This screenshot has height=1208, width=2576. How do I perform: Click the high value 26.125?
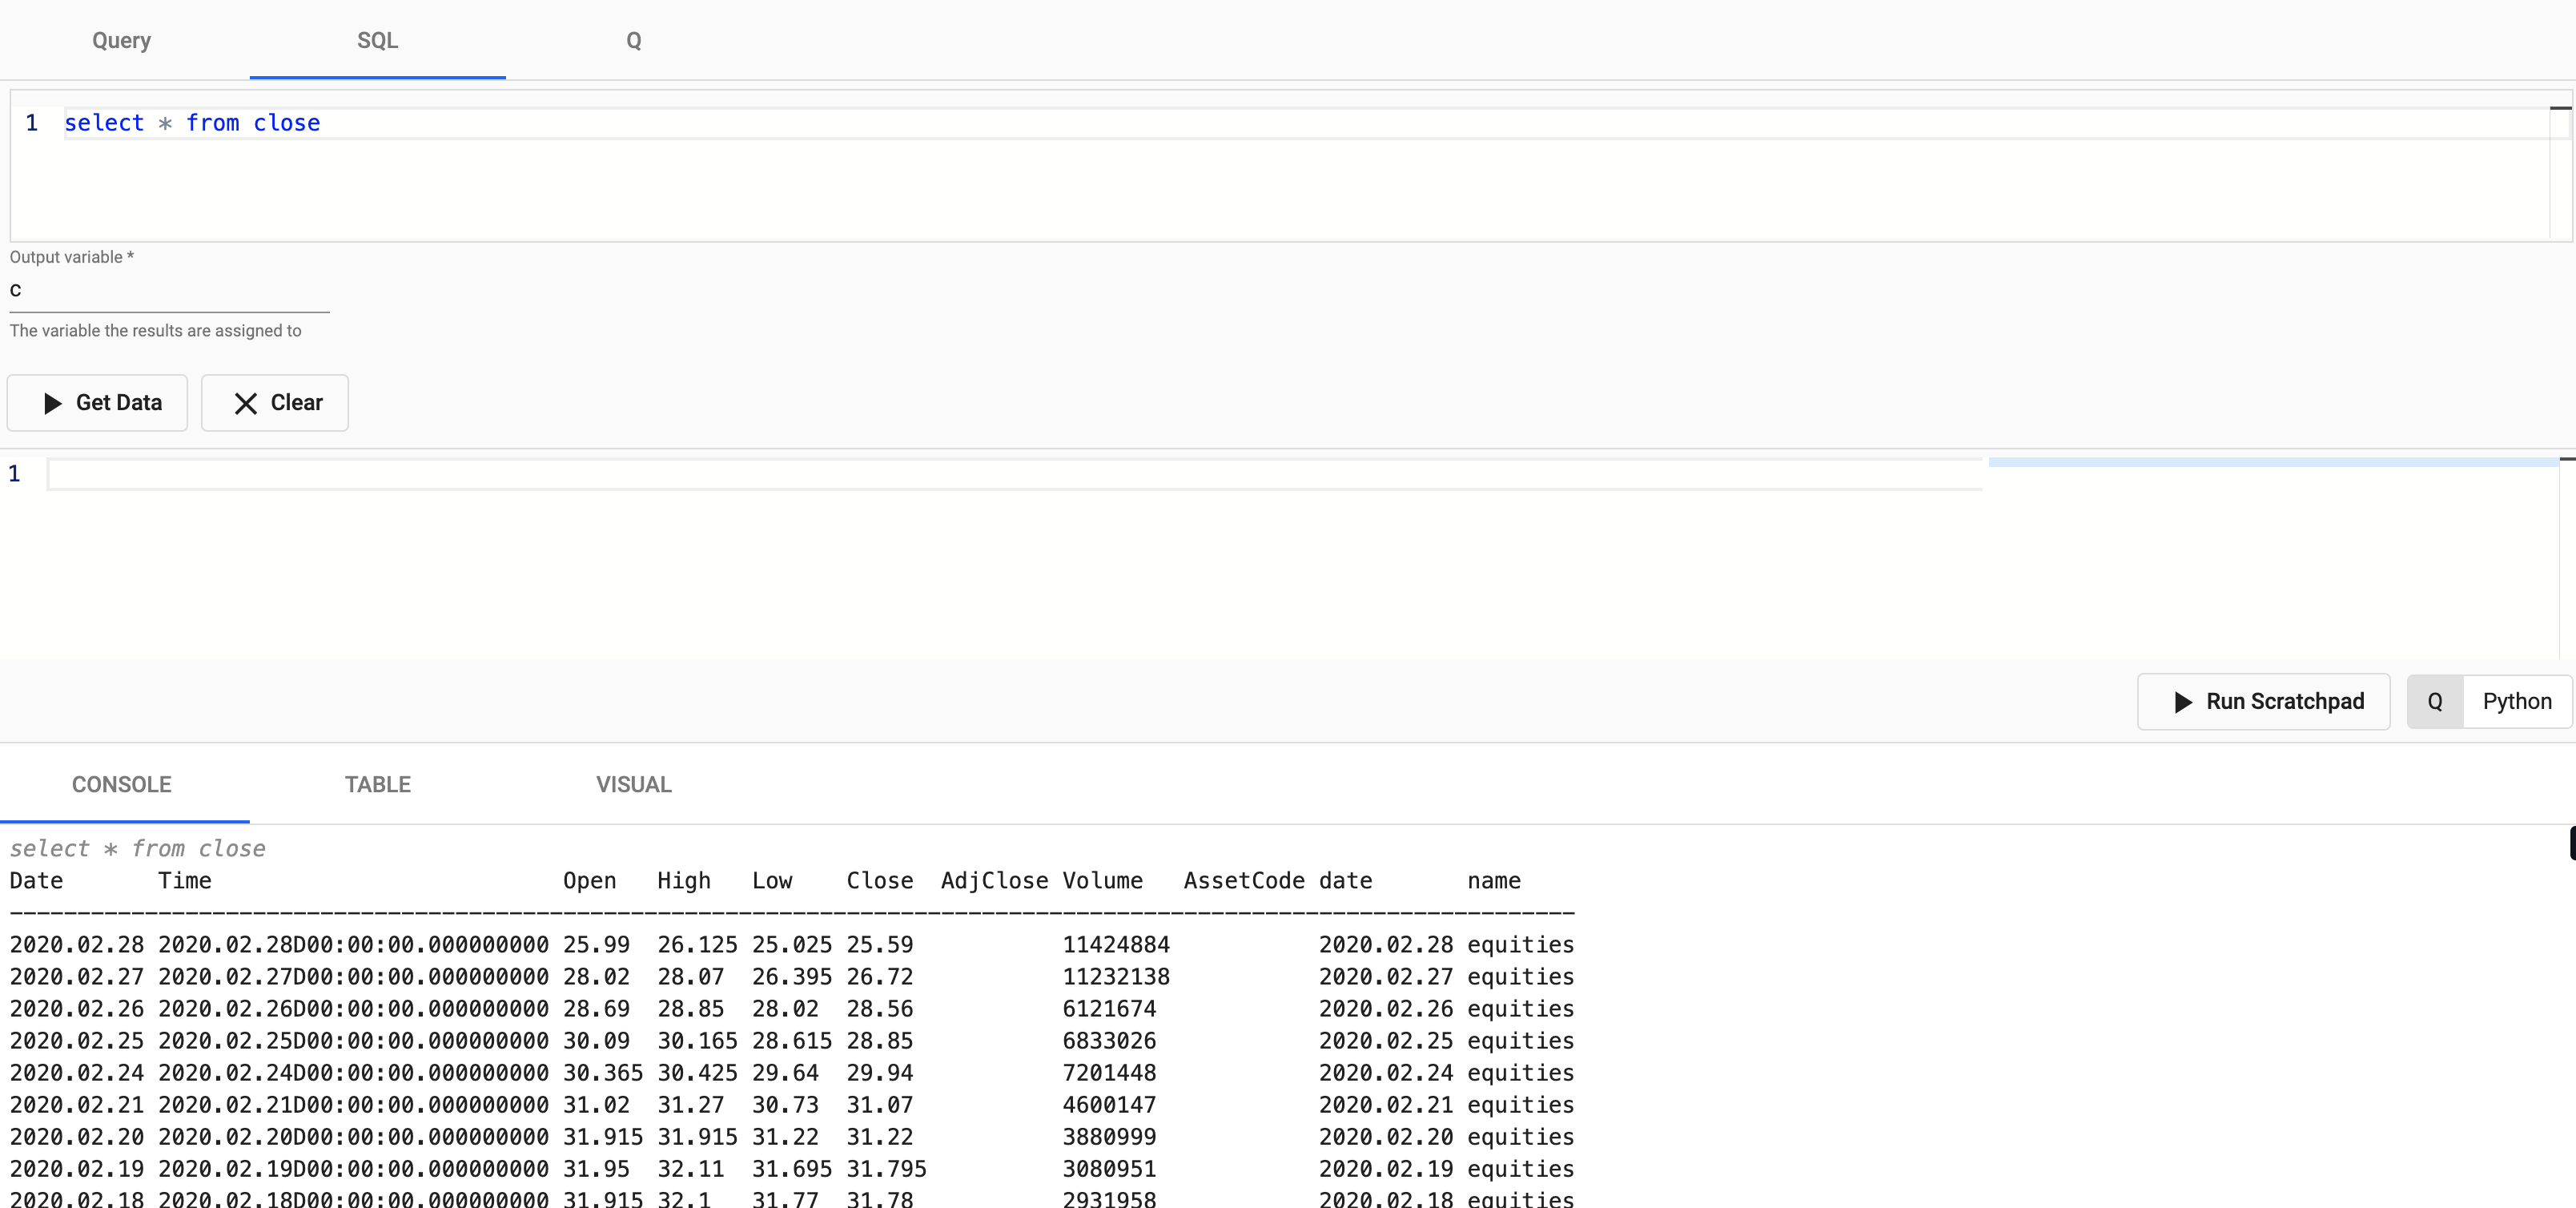(697, 944)
